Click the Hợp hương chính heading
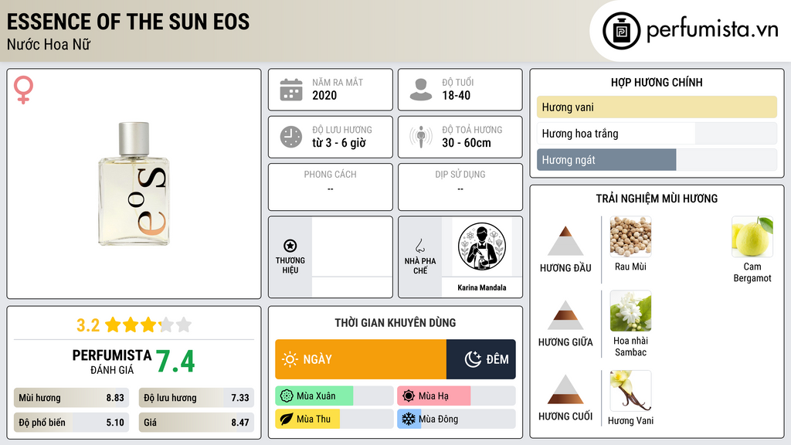The width and height of the screenshot is (791, 445). click(657, 82)
